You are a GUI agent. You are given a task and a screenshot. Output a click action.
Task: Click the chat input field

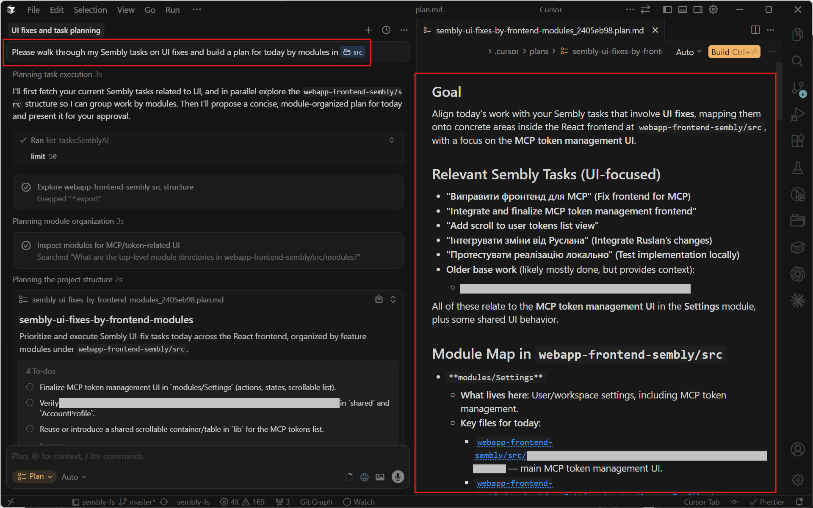(169, 456)
